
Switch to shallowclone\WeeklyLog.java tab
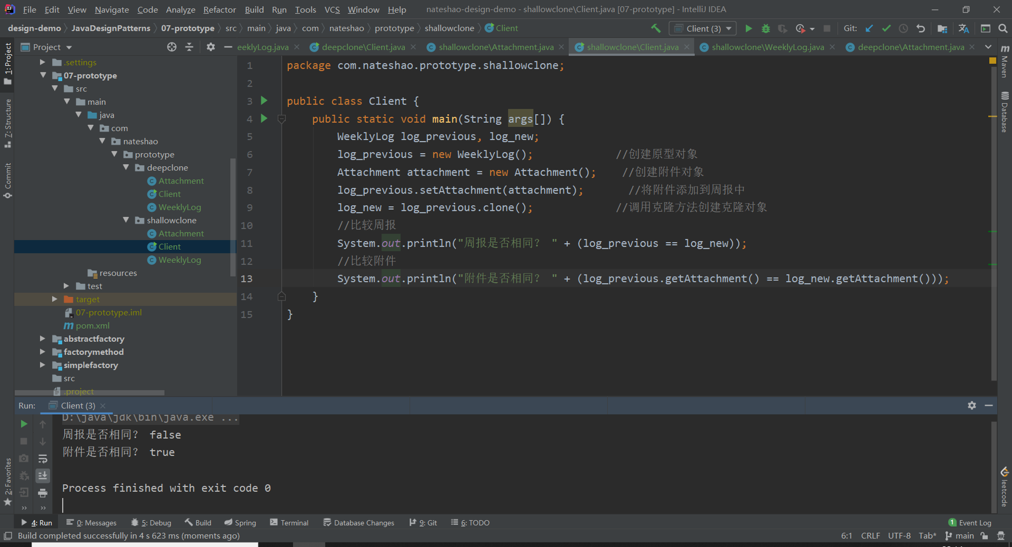pos(768,47)
